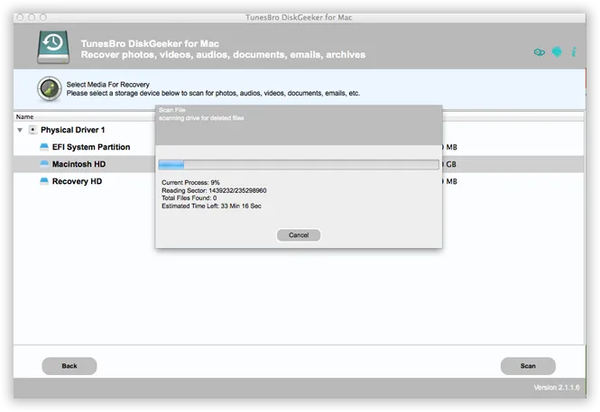Click the round Select Media radar icon
Image resolution: width=600 pixels, height=412 pixels.
(50, 88)
